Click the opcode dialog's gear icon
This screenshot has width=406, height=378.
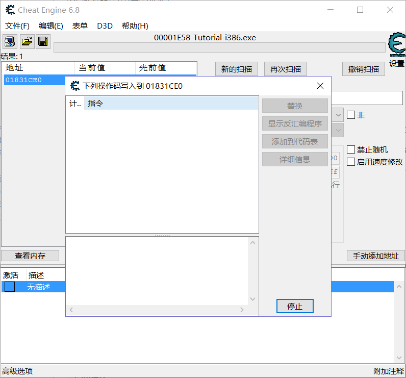tap(75, 86)
